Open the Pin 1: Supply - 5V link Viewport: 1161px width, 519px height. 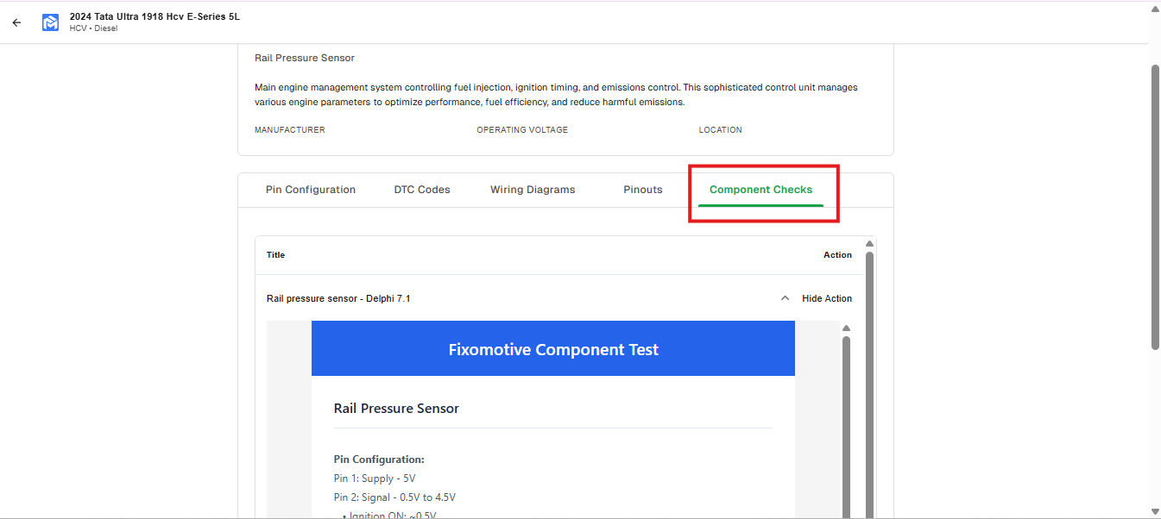pyautogui.click(x=374, y=478)
